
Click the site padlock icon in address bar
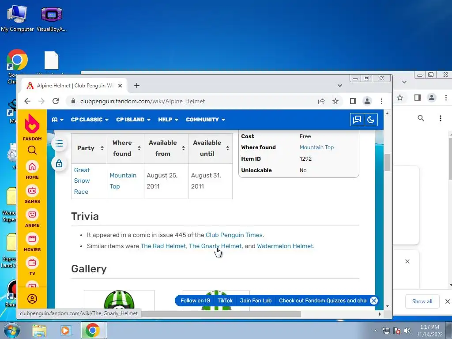click(x=73, y=101)
